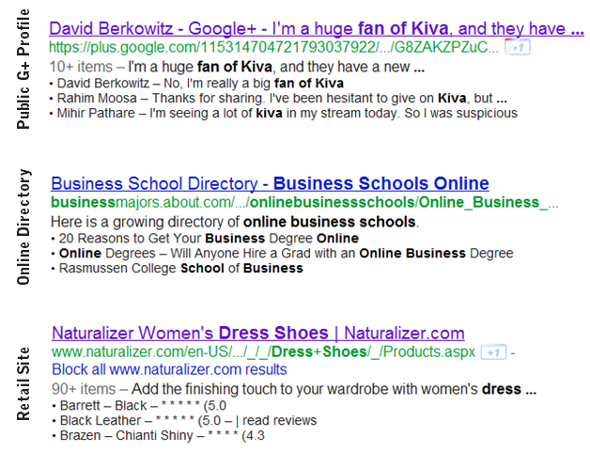Click '20 Reasons to Get Your Business Degree Online'

[x=205, y=239]
